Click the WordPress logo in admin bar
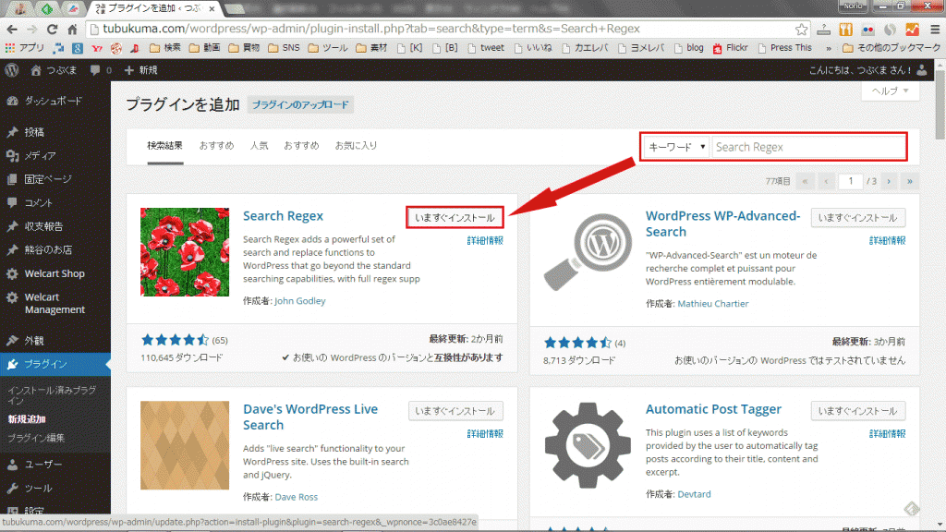The image size is (946, 532). coord(11,70)
